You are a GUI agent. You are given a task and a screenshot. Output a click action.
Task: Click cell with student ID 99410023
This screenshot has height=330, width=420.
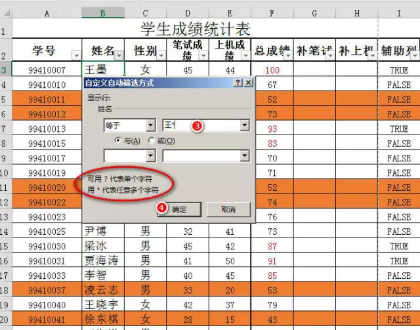click(47, 217)
